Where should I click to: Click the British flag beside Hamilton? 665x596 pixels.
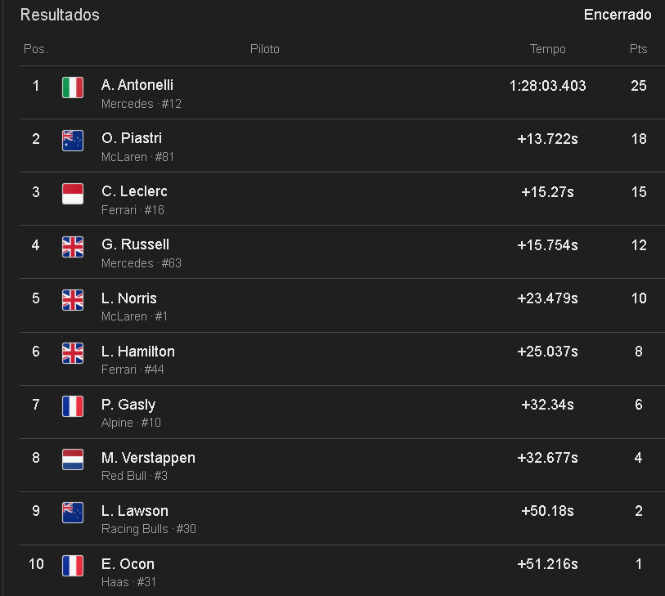pyautogui.click(x=73, y=353)
